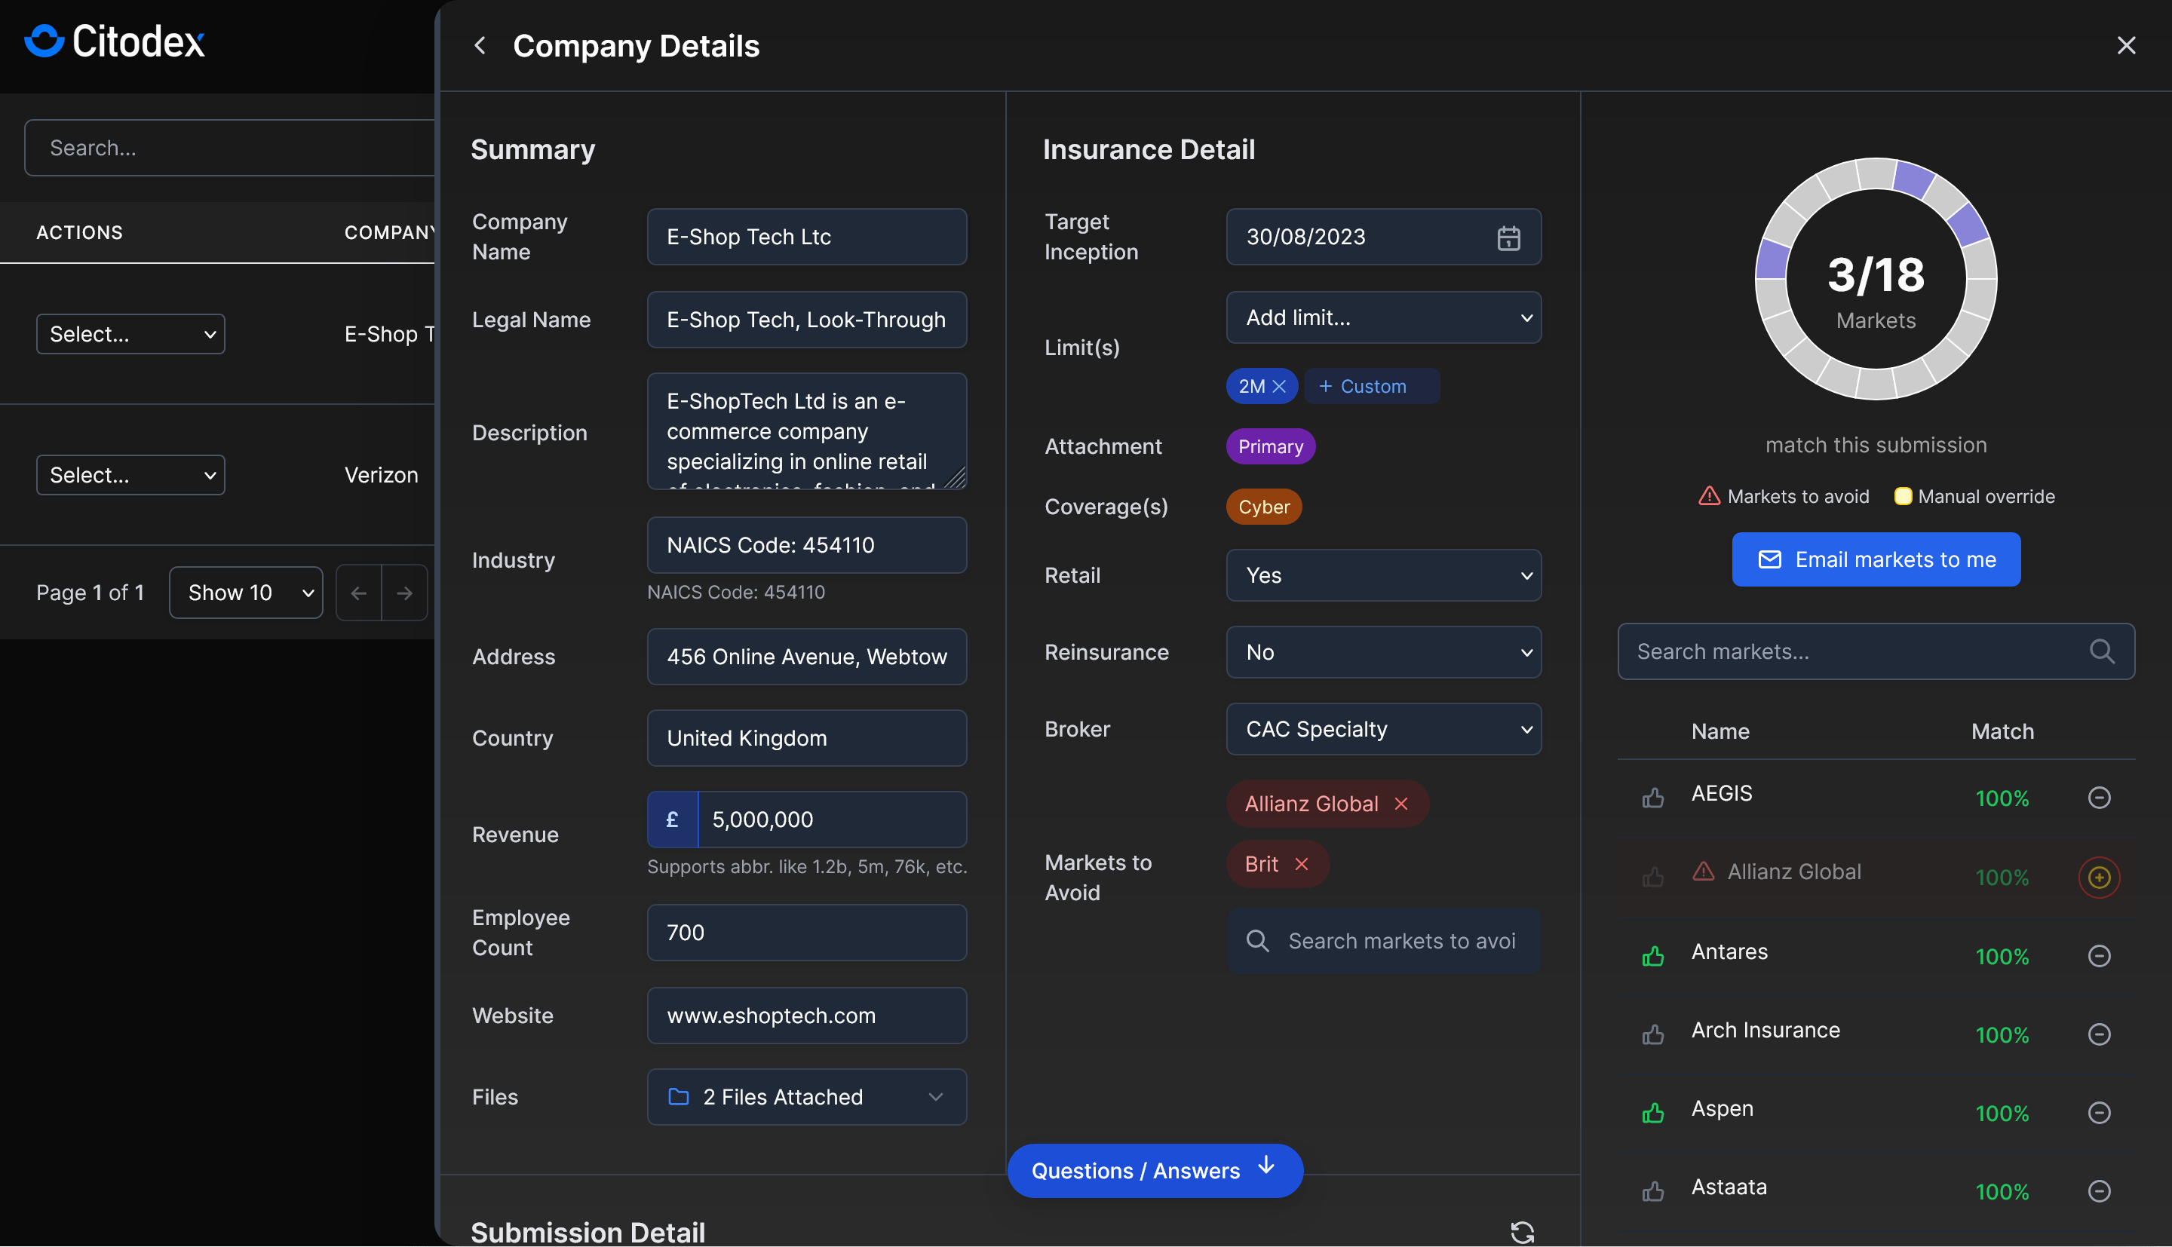Open the Add limit dropdown
2172x1247 pixels.
[x=1383, y=317]
